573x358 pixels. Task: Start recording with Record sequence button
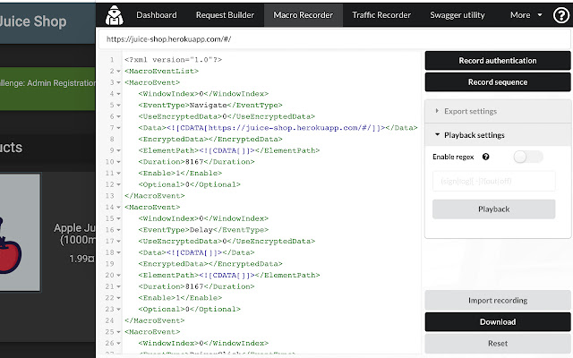point(497,82)
